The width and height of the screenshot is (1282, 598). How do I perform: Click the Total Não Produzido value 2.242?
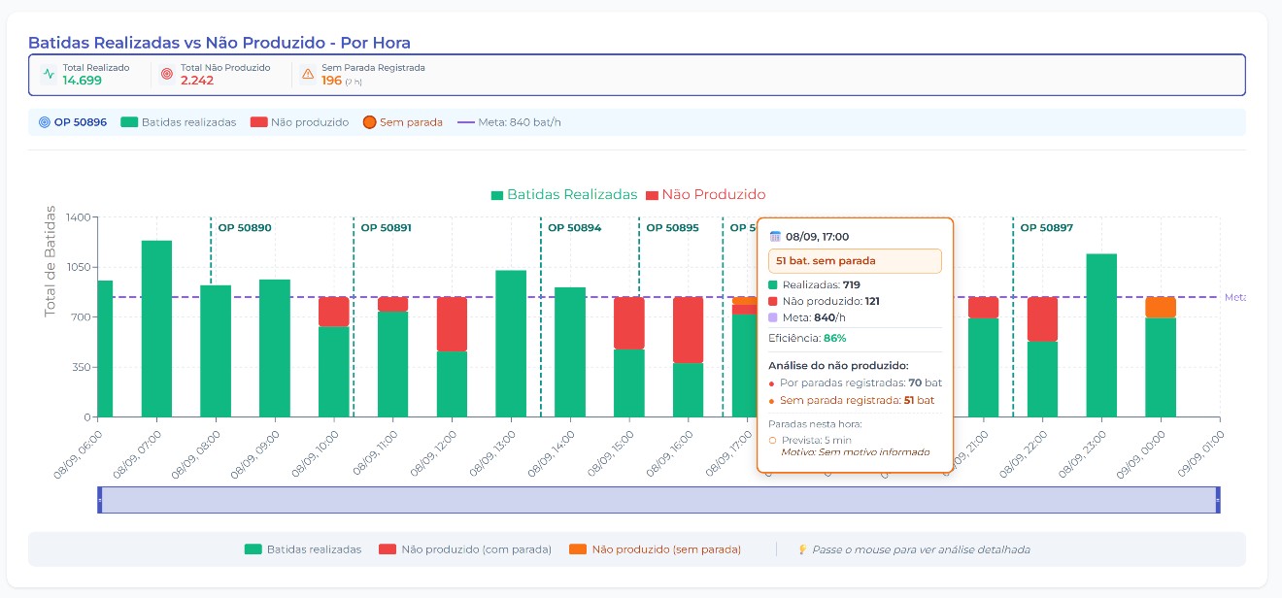(197, 81)
